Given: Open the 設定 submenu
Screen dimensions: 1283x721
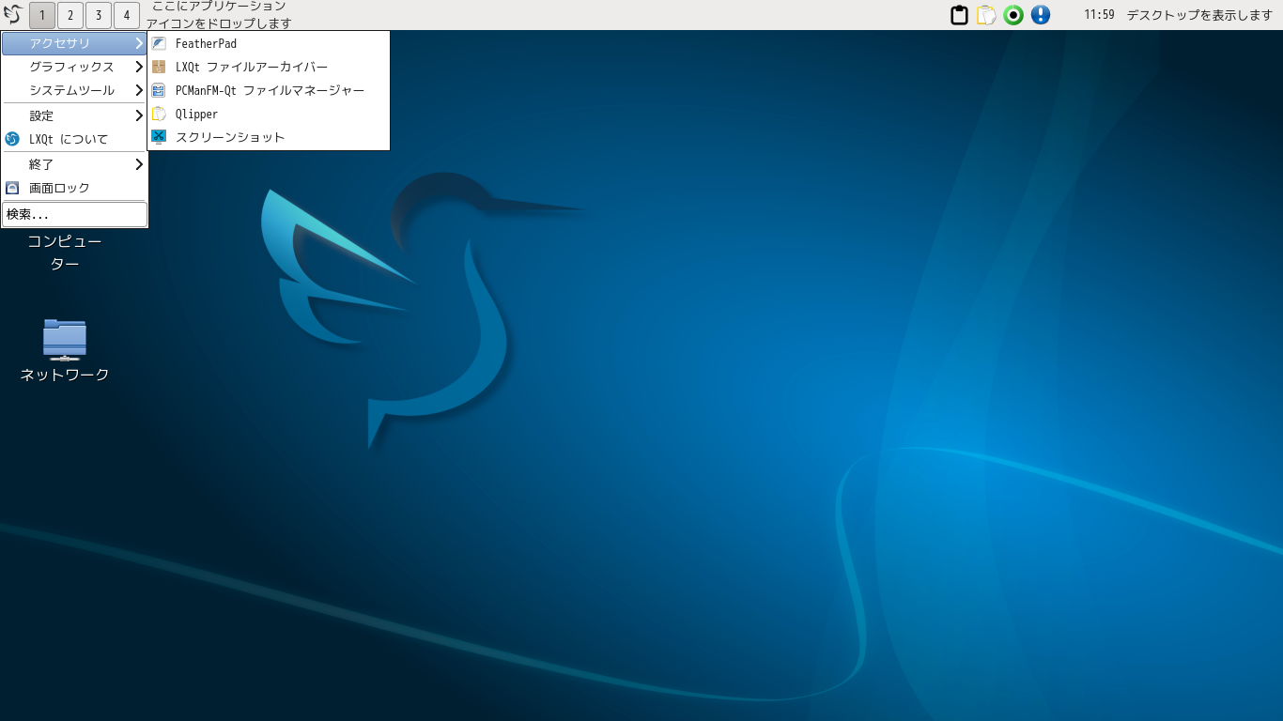Looking at the screenshot, I should 74,115.
